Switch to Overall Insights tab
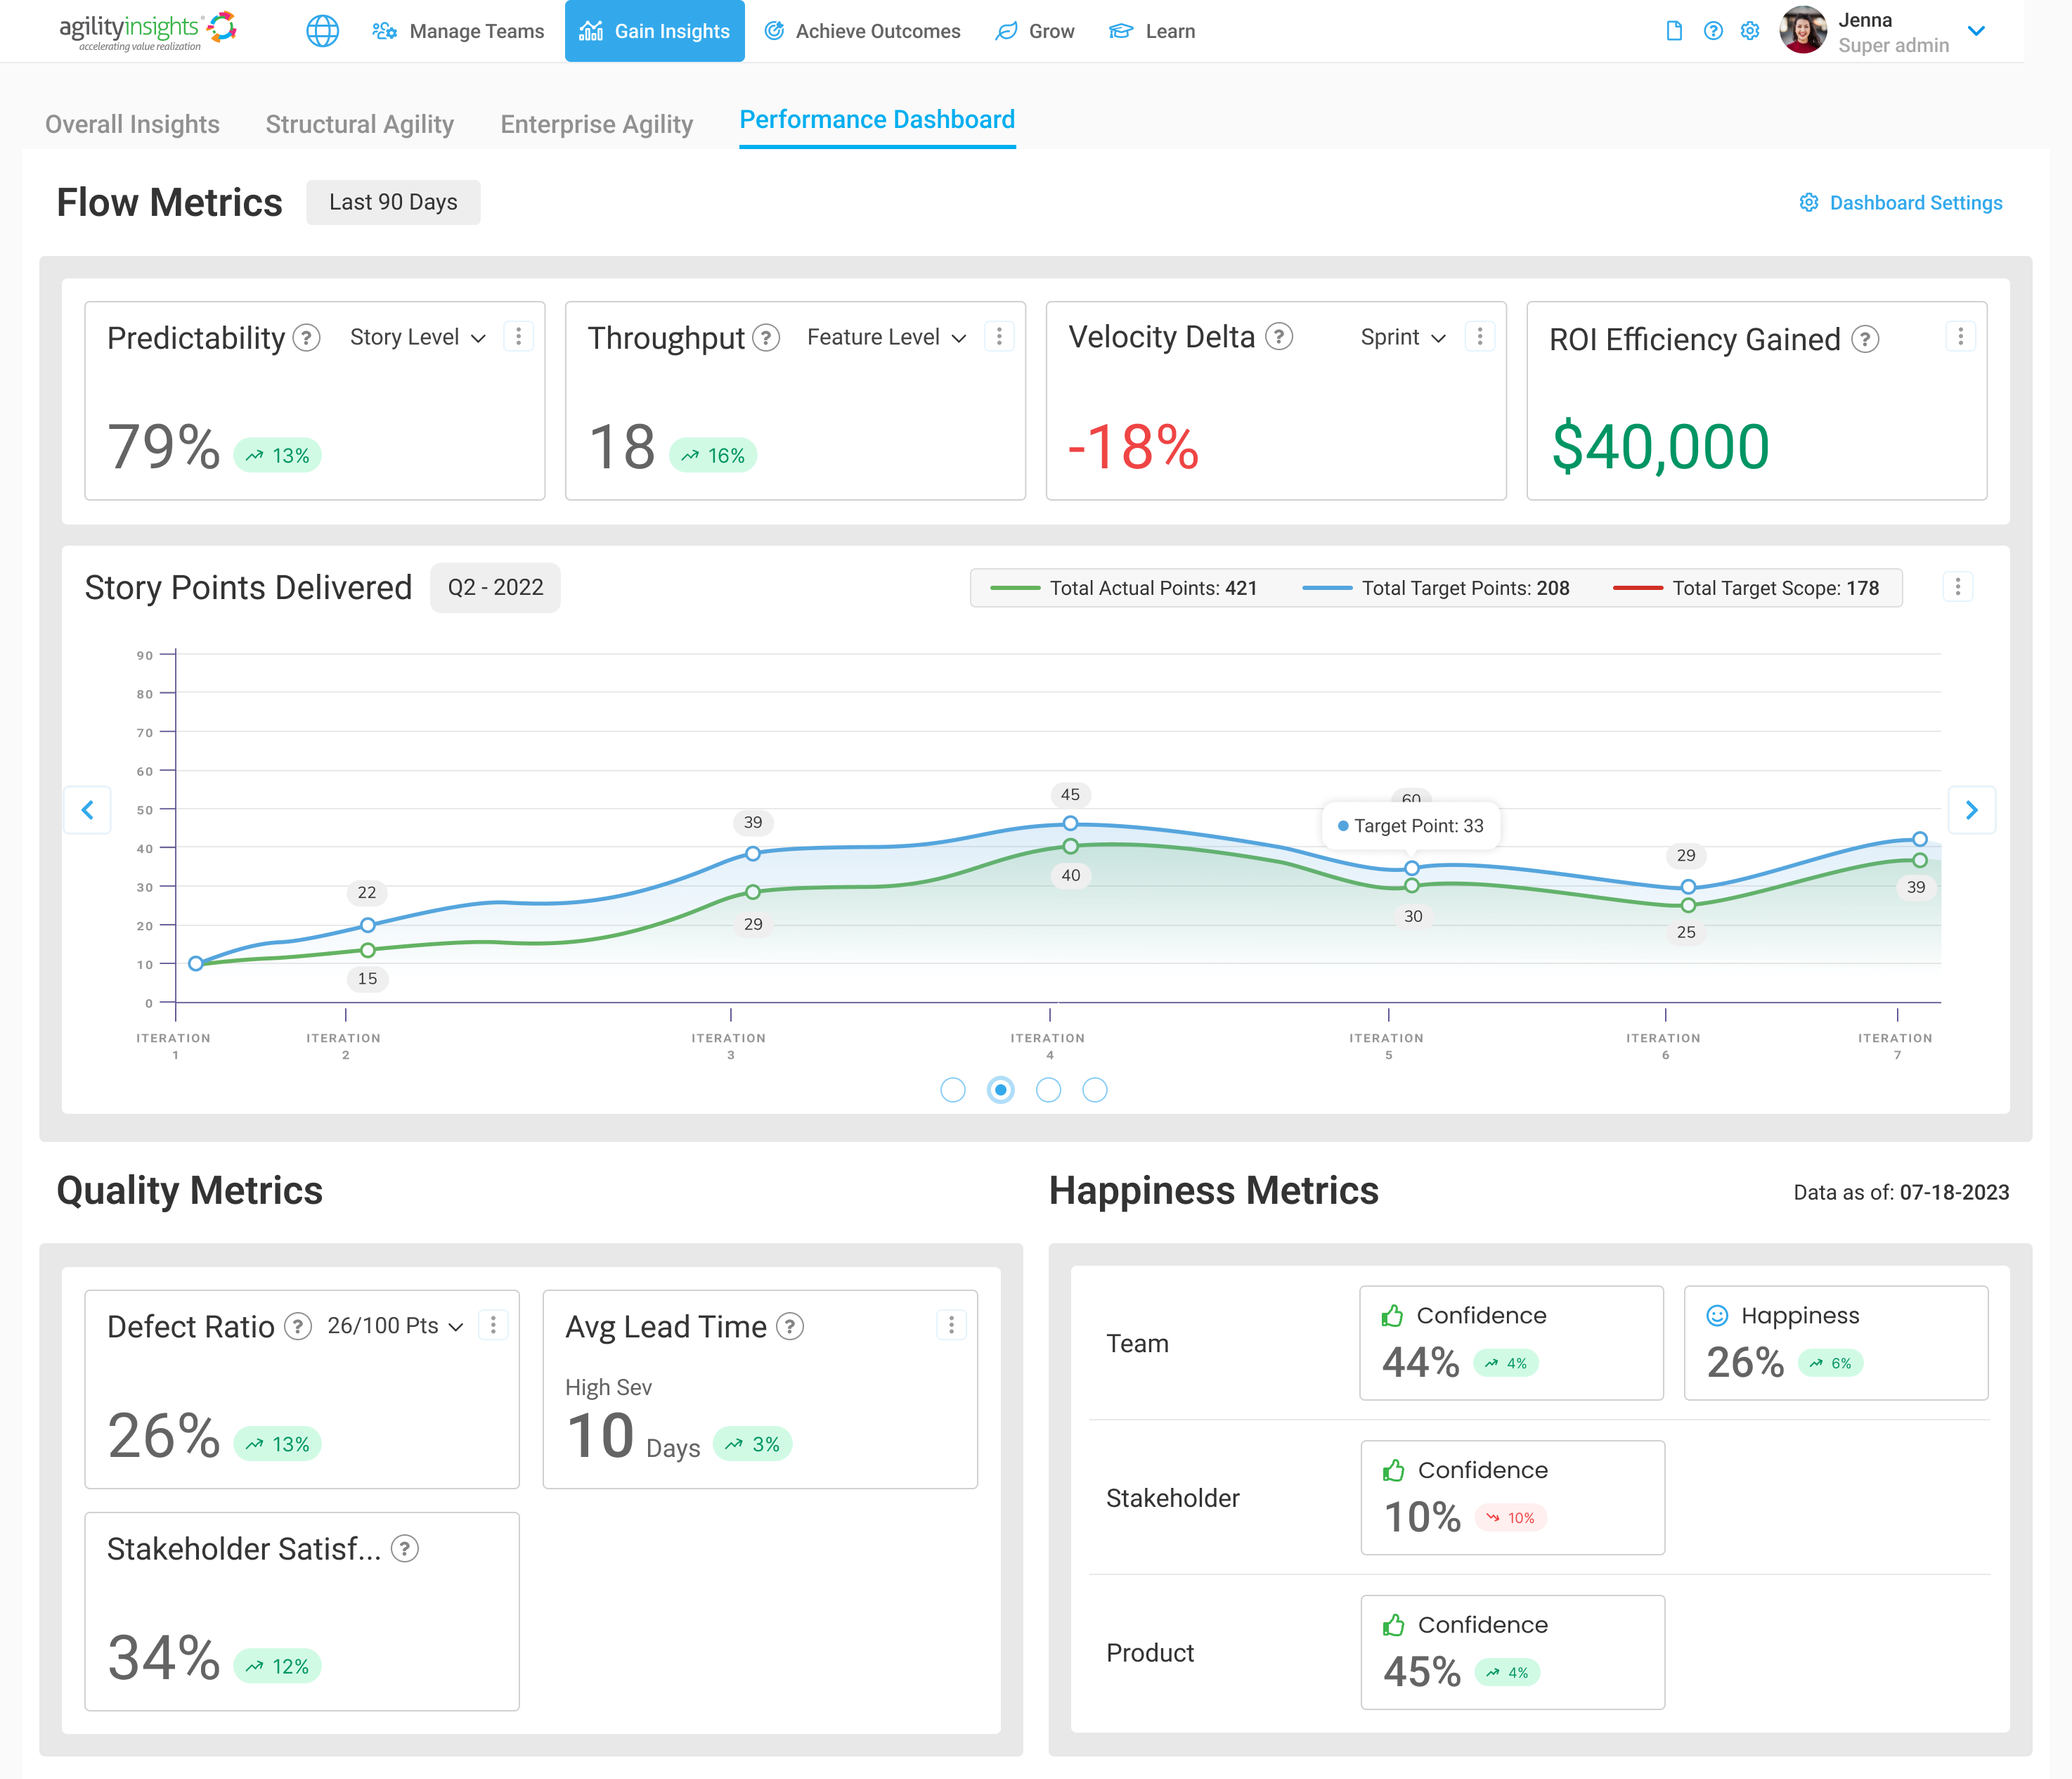2072x1779 pixels. click(132, 124)
